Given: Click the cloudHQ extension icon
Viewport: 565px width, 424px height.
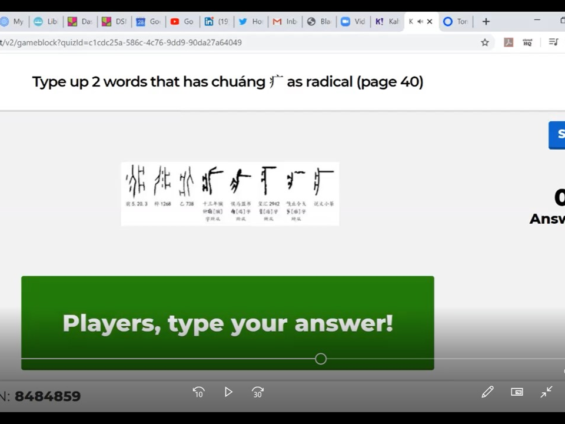Looking at the screenshot, I should click(527, 42).
